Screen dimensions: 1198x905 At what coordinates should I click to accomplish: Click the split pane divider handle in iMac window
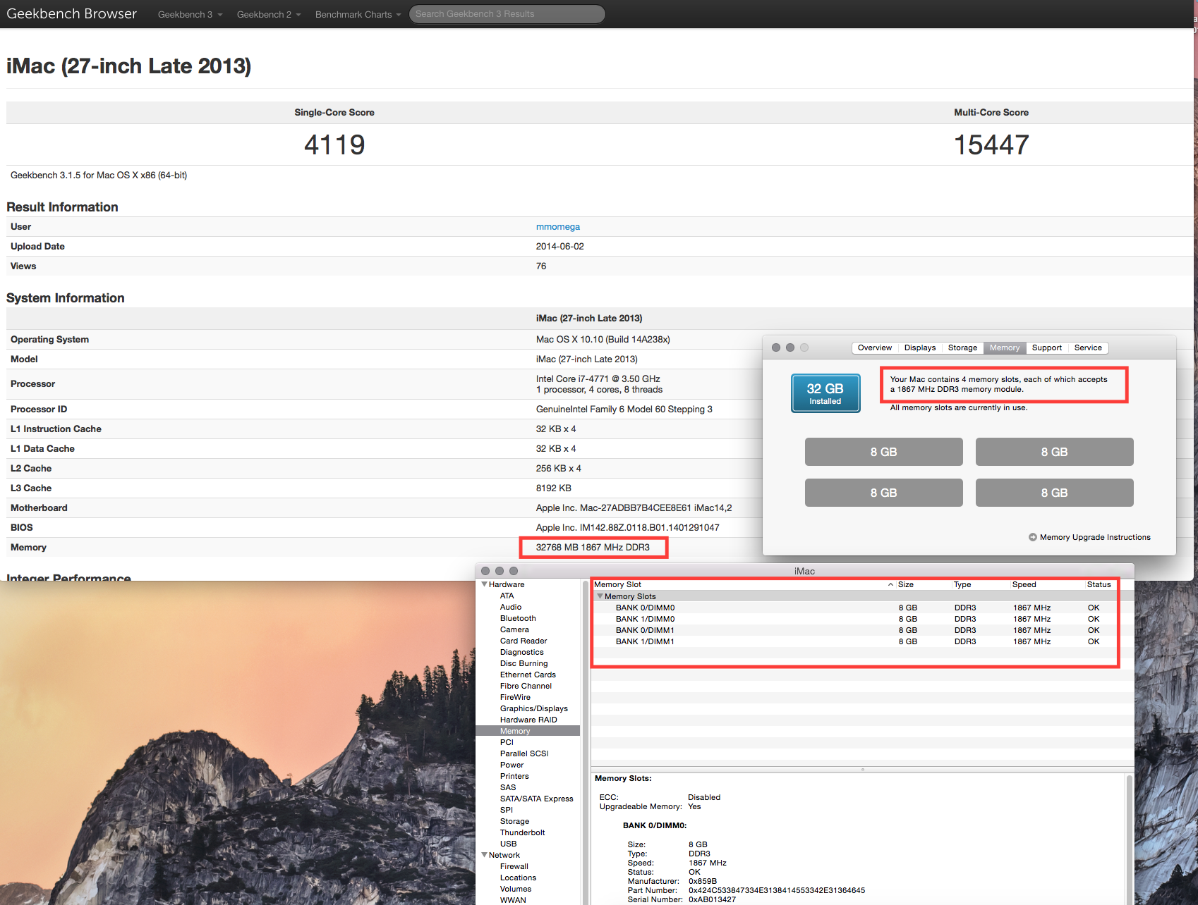862,770
